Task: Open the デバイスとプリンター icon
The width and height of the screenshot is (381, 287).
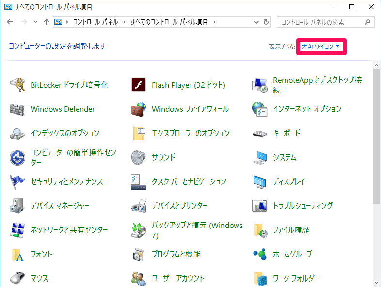Action: (x=139, y=206)
